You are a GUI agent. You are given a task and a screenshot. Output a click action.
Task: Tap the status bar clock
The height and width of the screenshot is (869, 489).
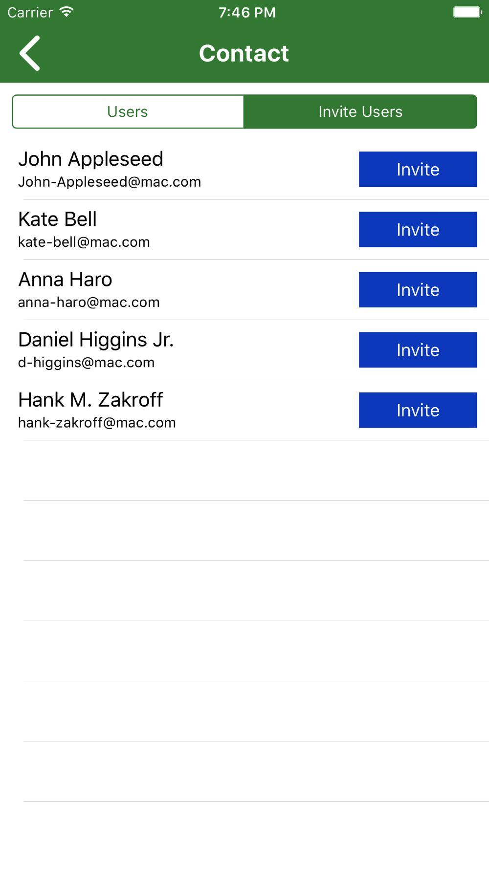point(247,12)
